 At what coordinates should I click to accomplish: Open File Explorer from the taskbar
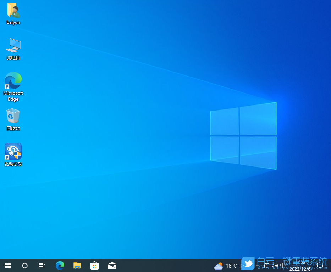coord(77,265)
